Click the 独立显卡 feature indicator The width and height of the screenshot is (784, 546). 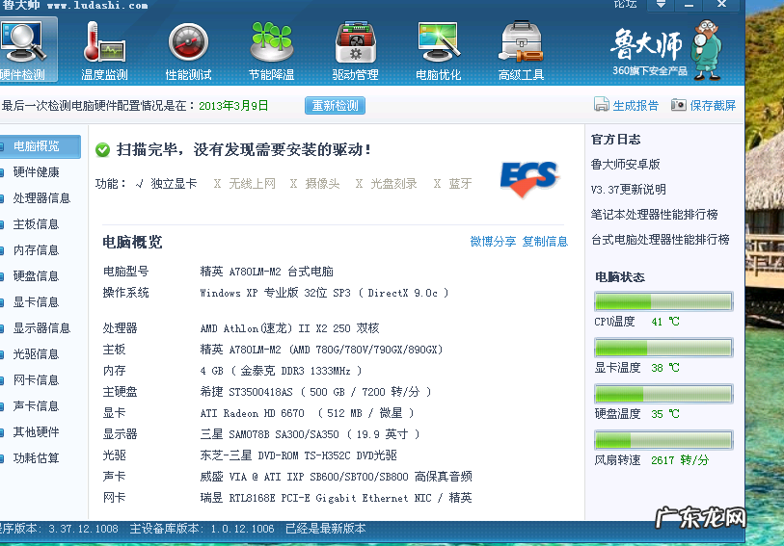167,184
